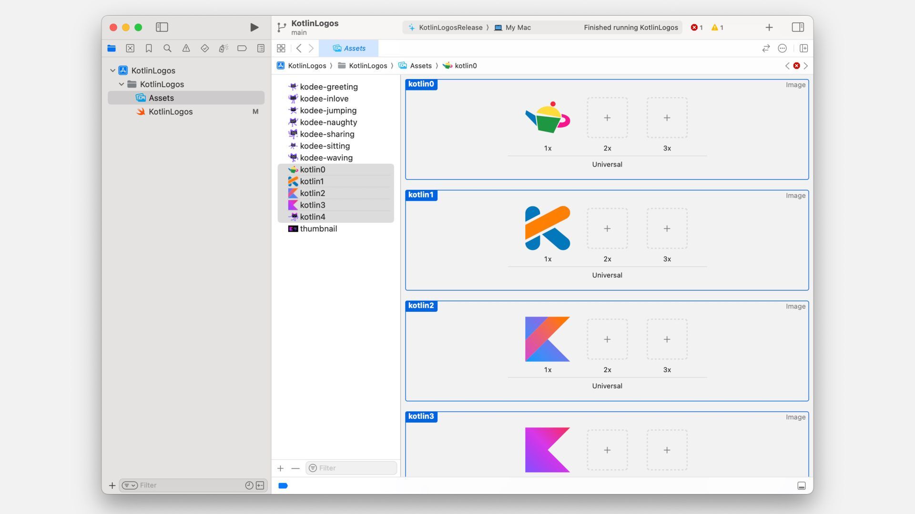
Task: Toggle the right inspector panel
Action: (798, 28)
